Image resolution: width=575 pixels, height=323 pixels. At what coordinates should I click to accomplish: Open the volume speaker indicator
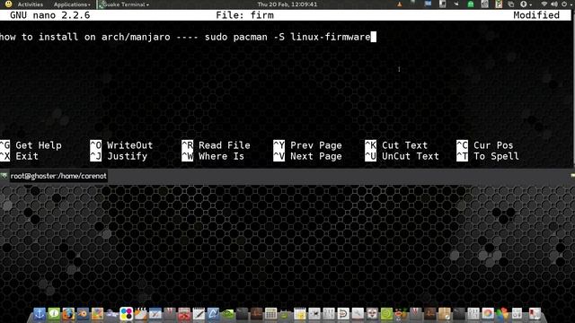point(553,4)
